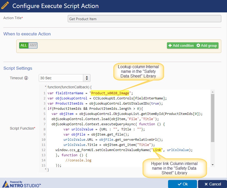Click the code editor vertical scrollbar thumb
227x188 pixels.
(213, 118)
